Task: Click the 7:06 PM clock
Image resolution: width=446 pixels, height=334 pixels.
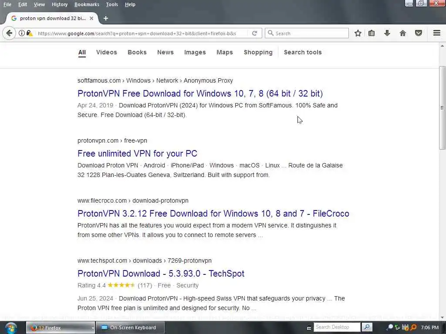Action: coord(429,327)
